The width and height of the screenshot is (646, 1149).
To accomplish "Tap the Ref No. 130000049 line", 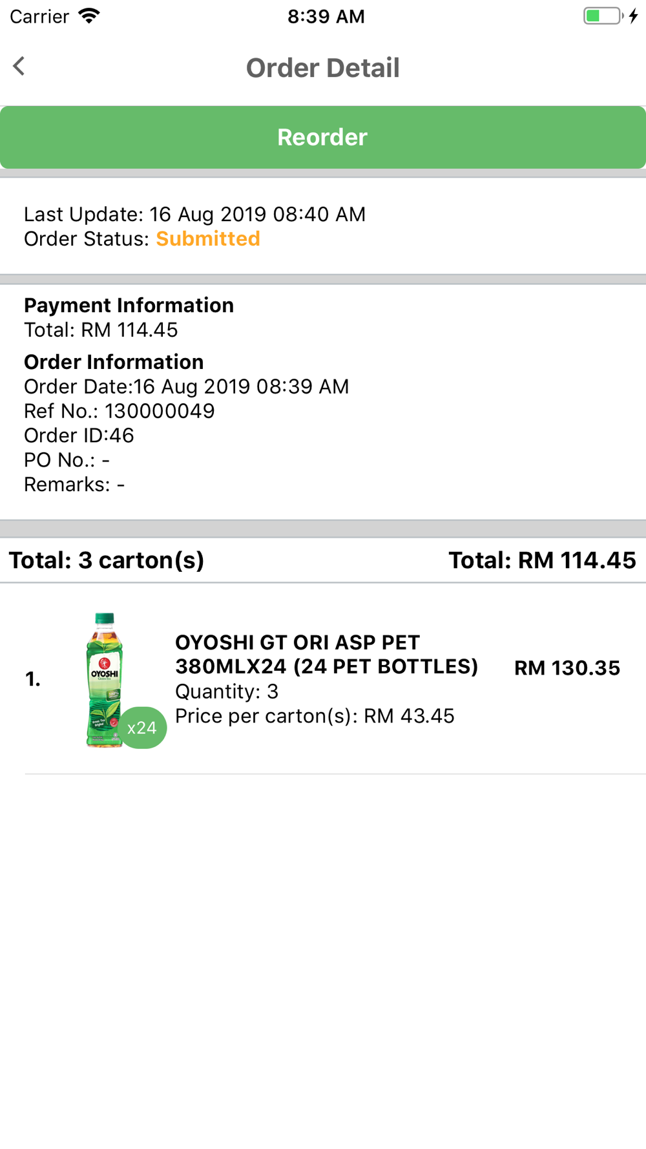I will [120, 411].
